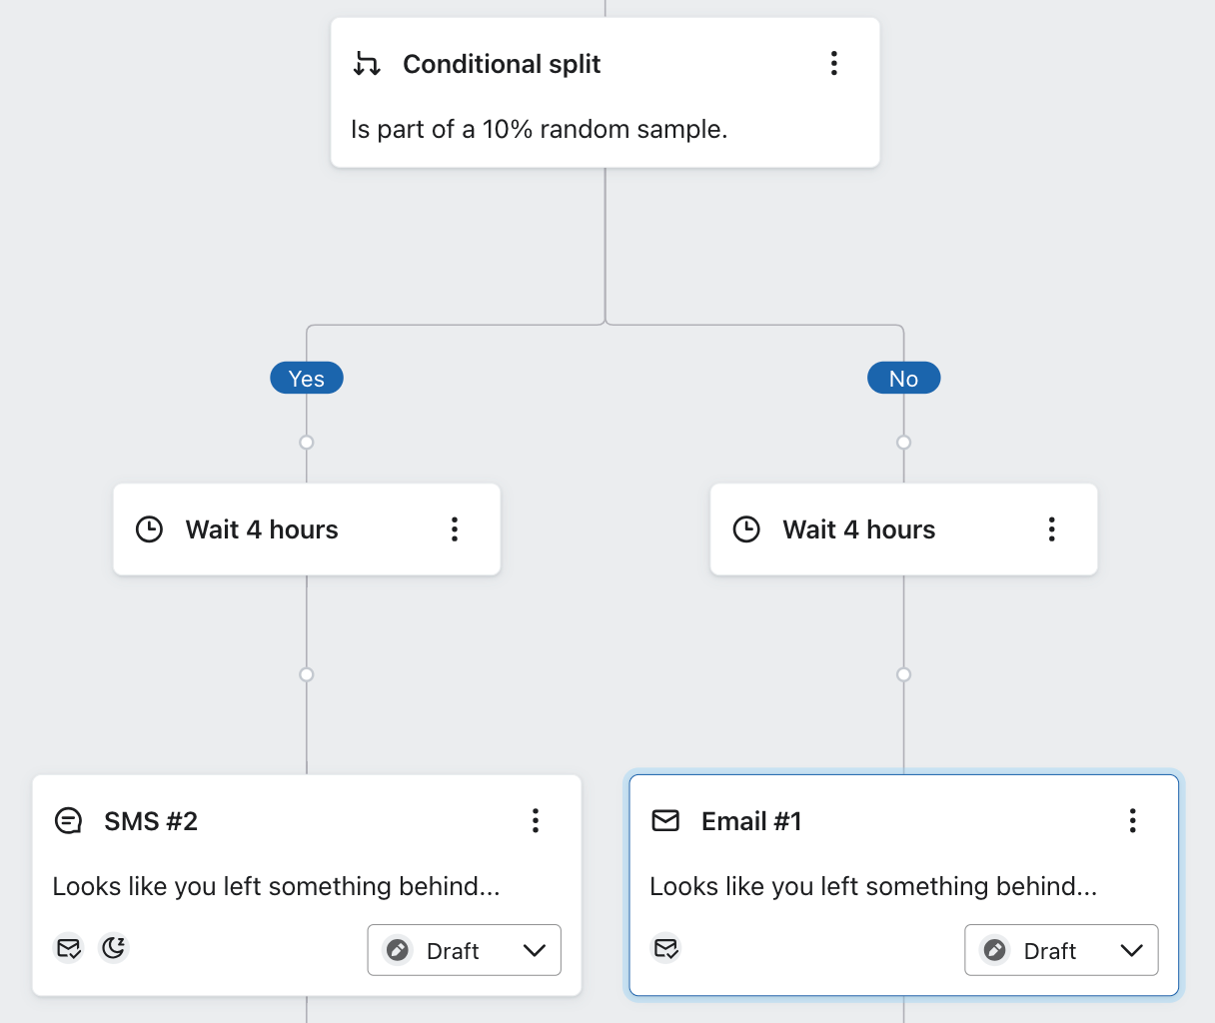1215x1023 pixels.
Task: Click the Smart Sending icon on Email #1
Action: coord(665,947)
